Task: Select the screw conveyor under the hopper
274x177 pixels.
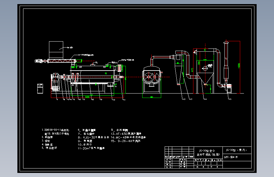Action: 61,61
